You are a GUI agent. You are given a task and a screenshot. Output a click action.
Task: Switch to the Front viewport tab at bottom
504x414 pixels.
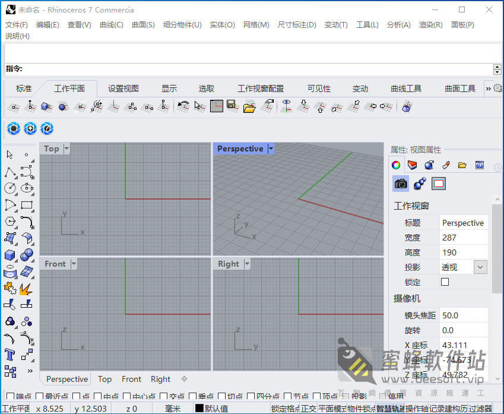(131, 380)
